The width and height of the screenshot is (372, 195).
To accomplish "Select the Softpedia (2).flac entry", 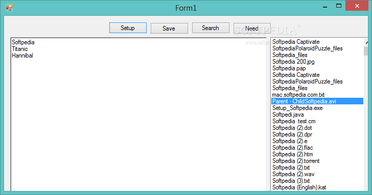I will [x=317, y=148].
